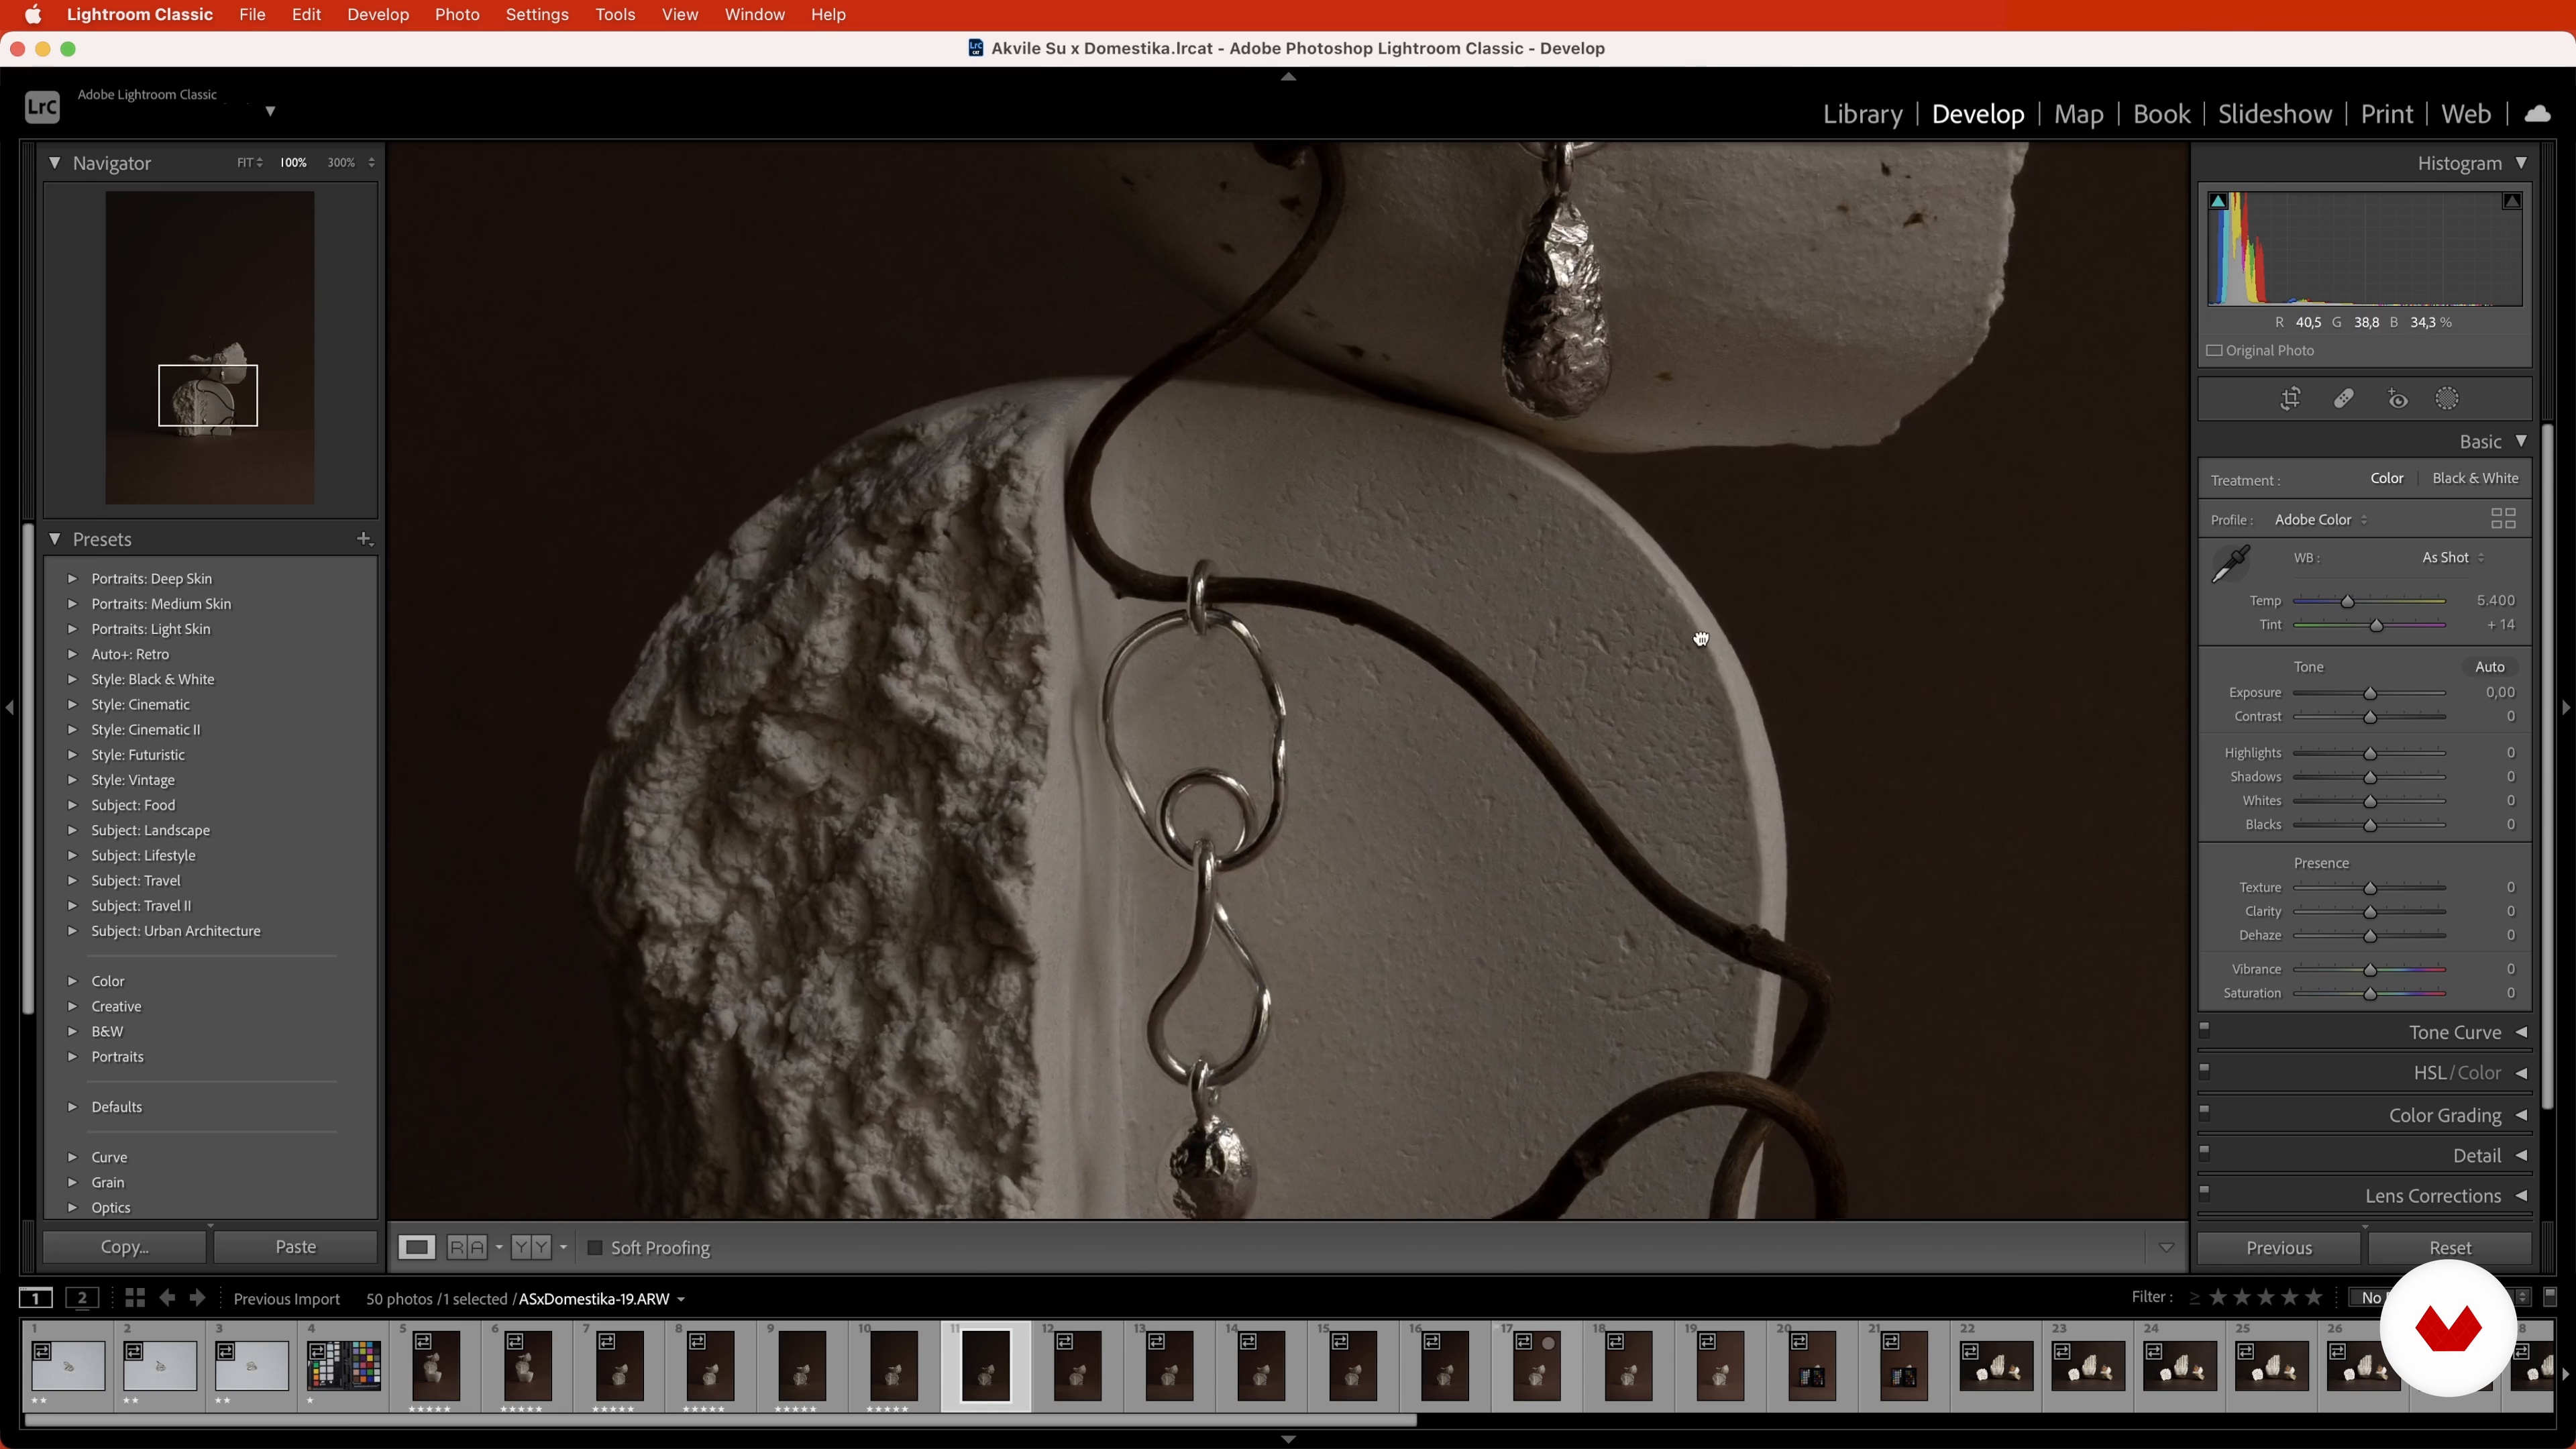Open the Develop menu in menu bar
This screenshot has height=1449, width=2576.
pos(378,15)
